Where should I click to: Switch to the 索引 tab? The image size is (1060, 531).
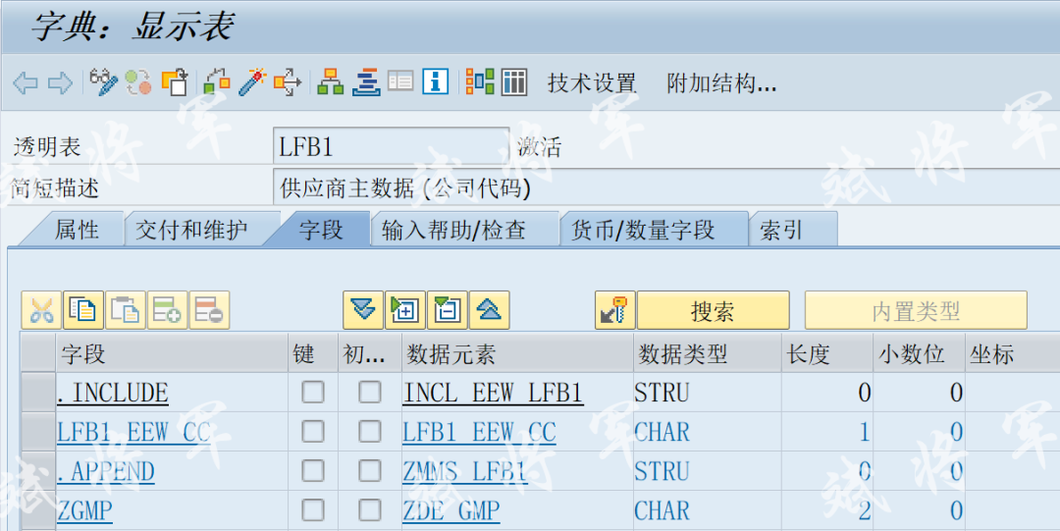(x=781, y=230)
